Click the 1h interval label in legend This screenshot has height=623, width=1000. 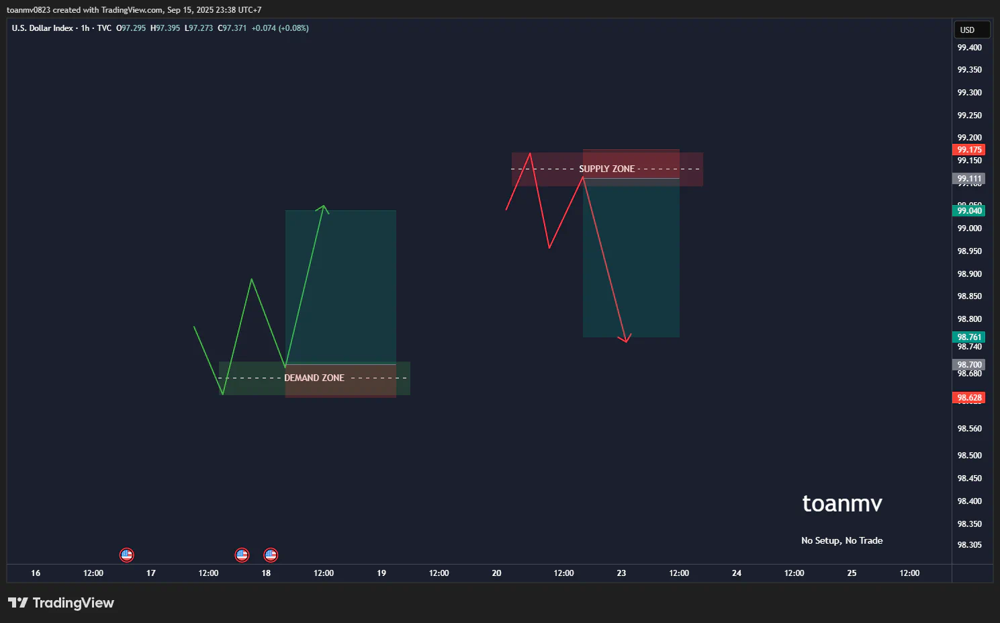point(85,28)
